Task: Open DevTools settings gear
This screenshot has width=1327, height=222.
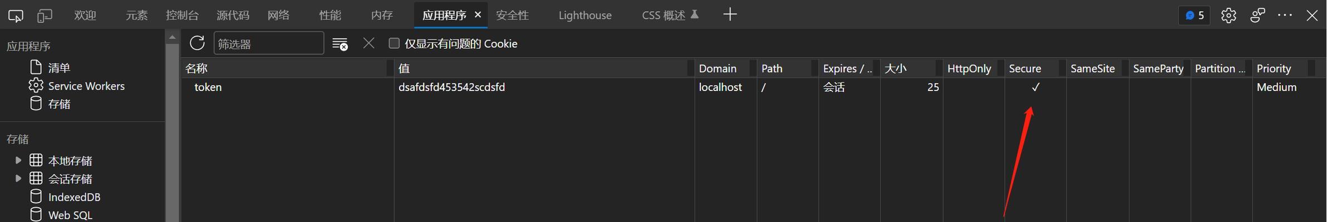Action: click(1228, 16)
